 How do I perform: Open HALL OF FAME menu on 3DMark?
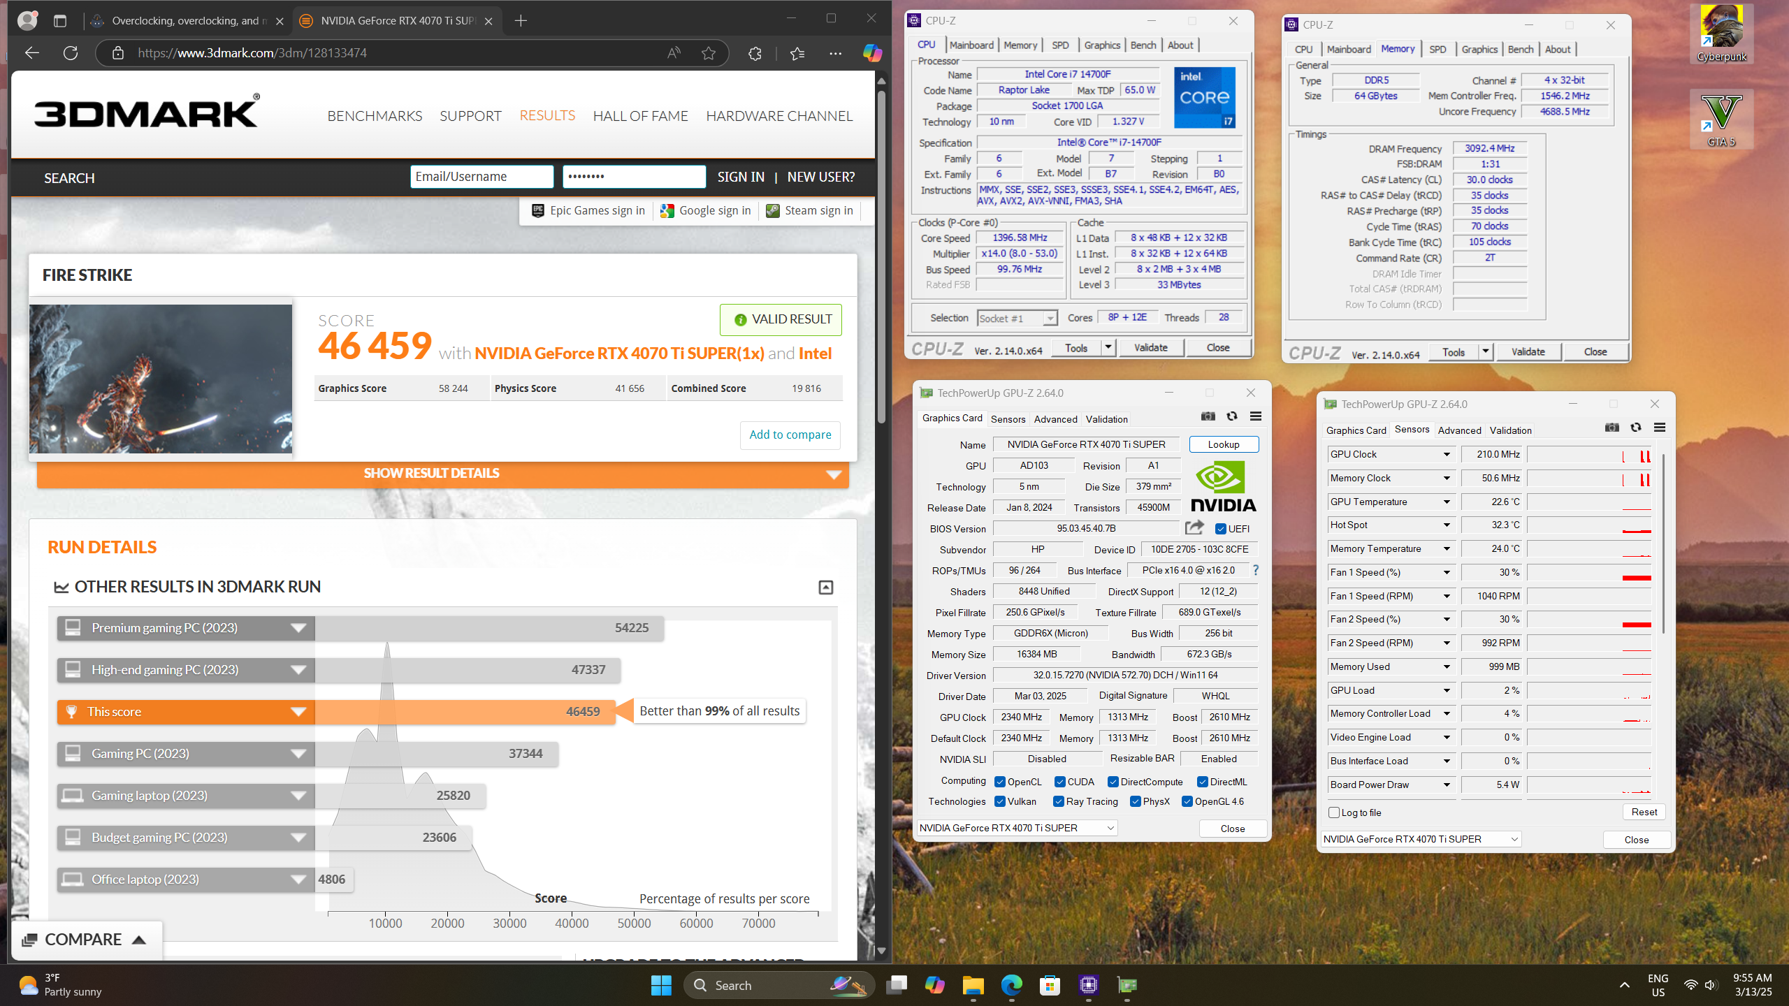click(x=640, y=116)
